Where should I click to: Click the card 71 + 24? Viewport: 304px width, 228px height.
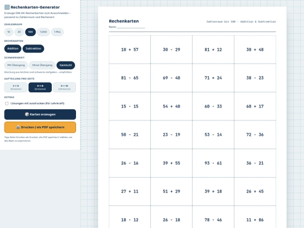point(213,78)
